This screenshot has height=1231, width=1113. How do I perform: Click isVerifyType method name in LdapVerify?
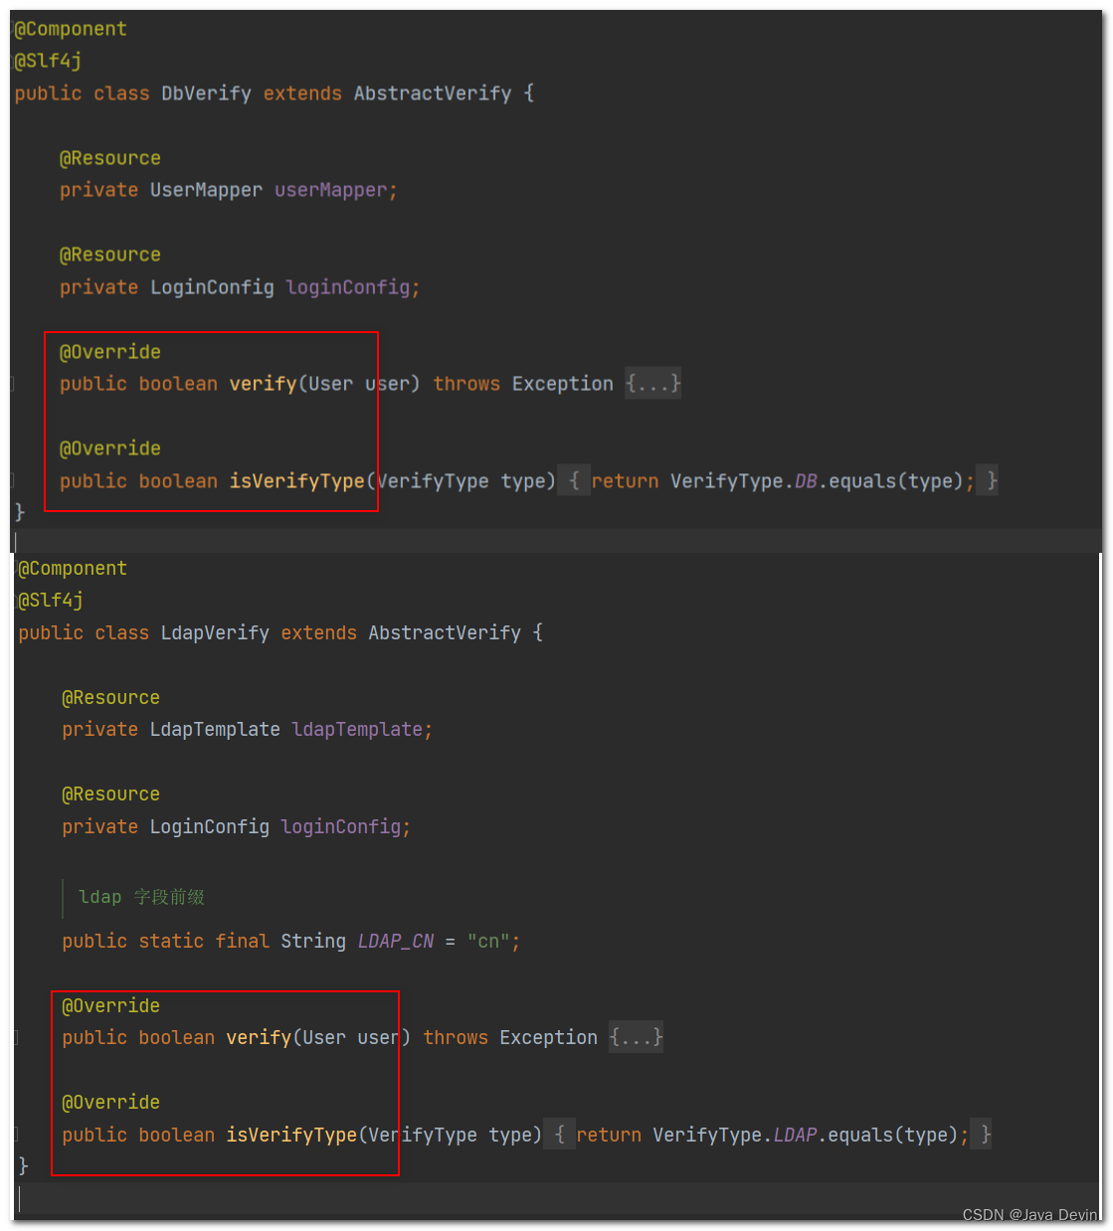(291, 1135)
